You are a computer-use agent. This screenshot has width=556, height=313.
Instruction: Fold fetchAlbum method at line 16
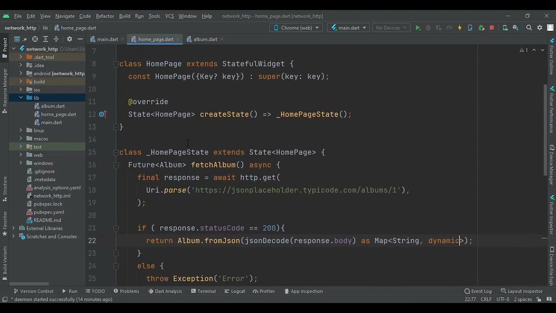116,165
